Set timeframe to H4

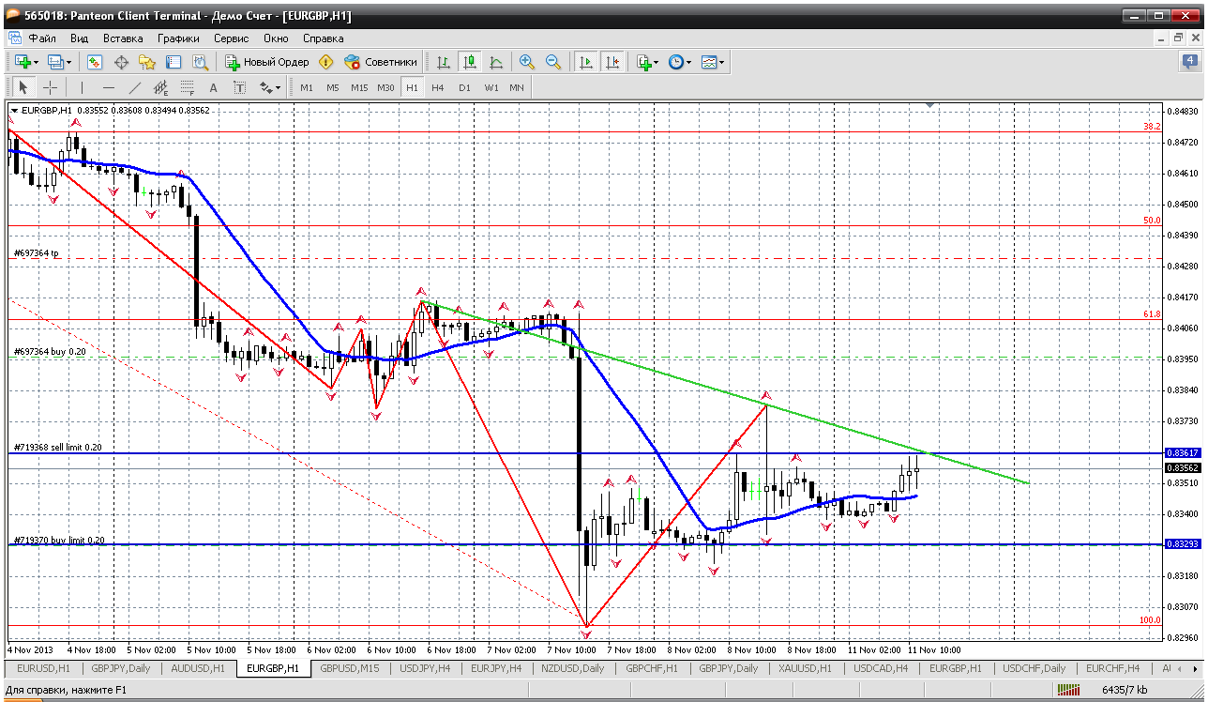[438, 87]
